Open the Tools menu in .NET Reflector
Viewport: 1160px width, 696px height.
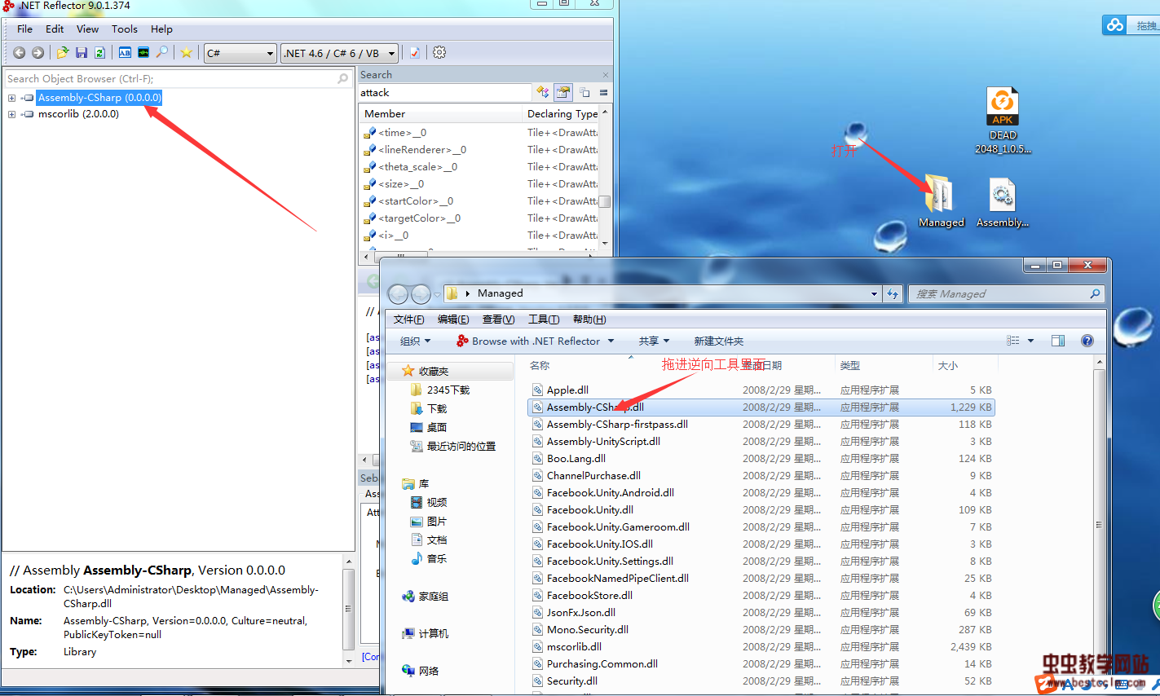[x=125, y=29]
